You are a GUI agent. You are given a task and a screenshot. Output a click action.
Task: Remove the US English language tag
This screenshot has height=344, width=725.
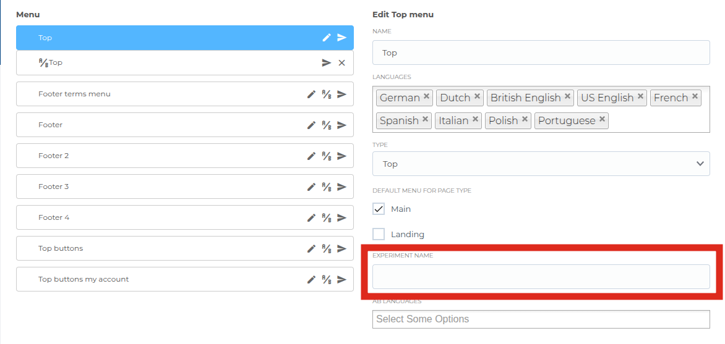point(641,97)
